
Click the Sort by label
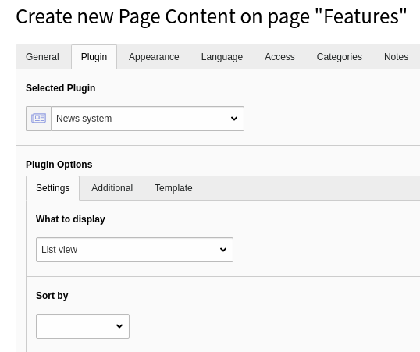tap(52, 296)
